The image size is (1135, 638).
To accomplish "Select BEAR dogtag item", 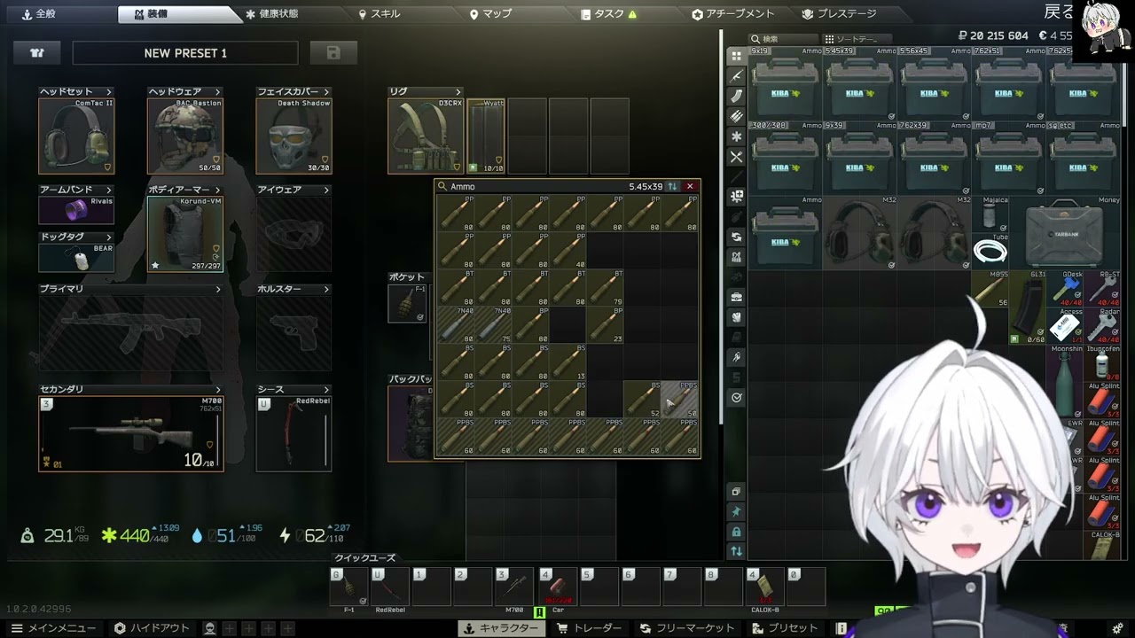I will pyautogui.click(x=76, y=257).
